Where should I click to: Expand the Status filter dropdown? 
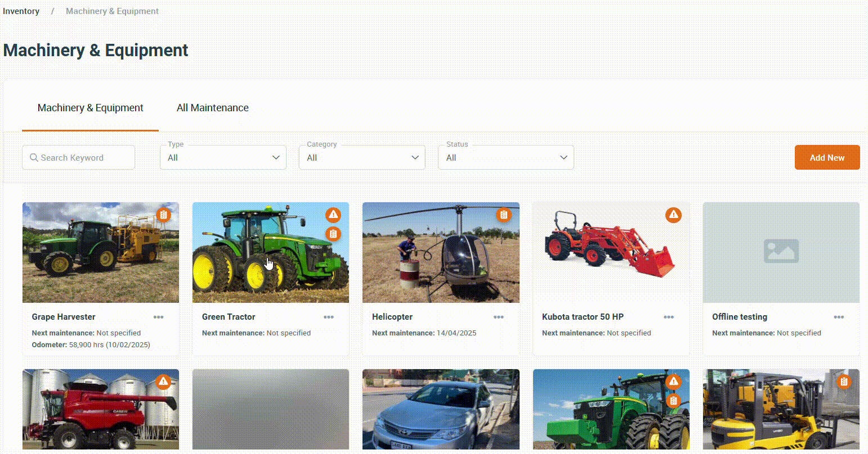tap(506, 157)
